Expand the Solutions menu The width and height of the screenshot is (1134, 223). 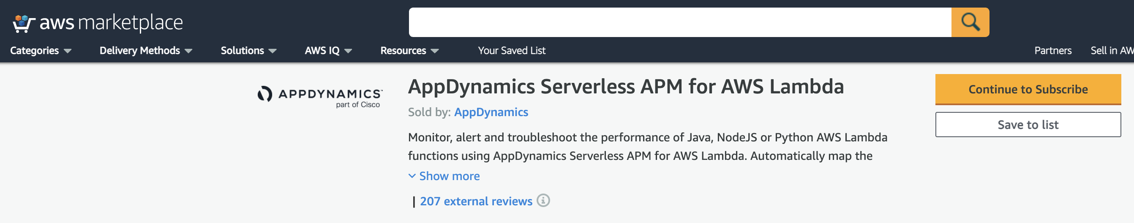tap(248, 50)
